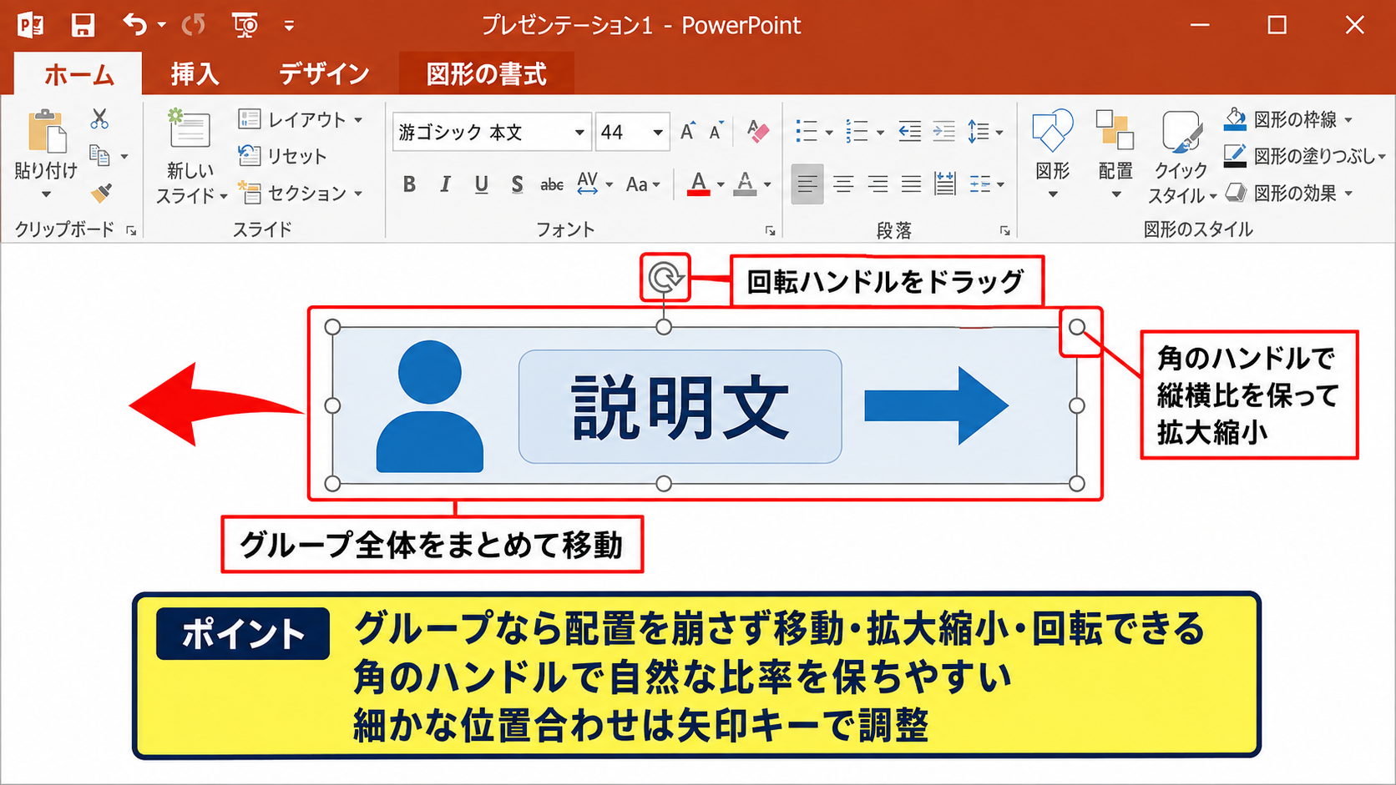The height and width of the screenshot is (785, 1396).
Task: Click the Undo arrow icon
Action: click(x=135, y=24)
